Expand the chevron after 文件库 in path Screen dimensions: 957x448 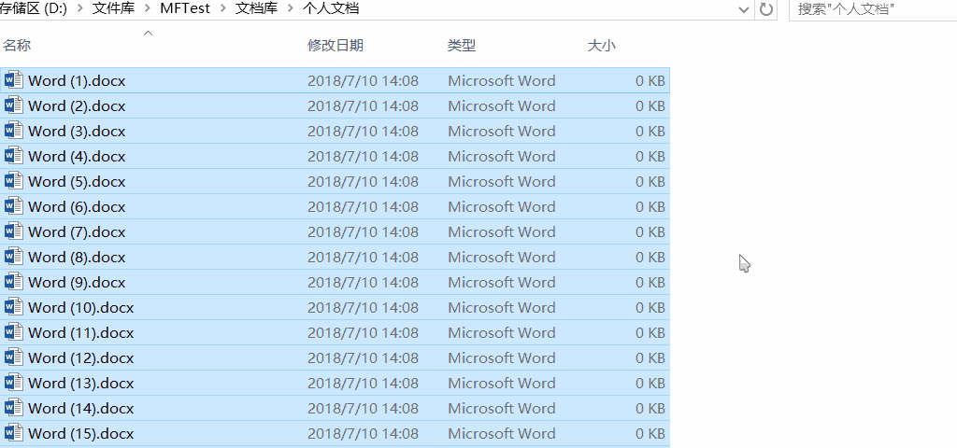pos(148,8)
